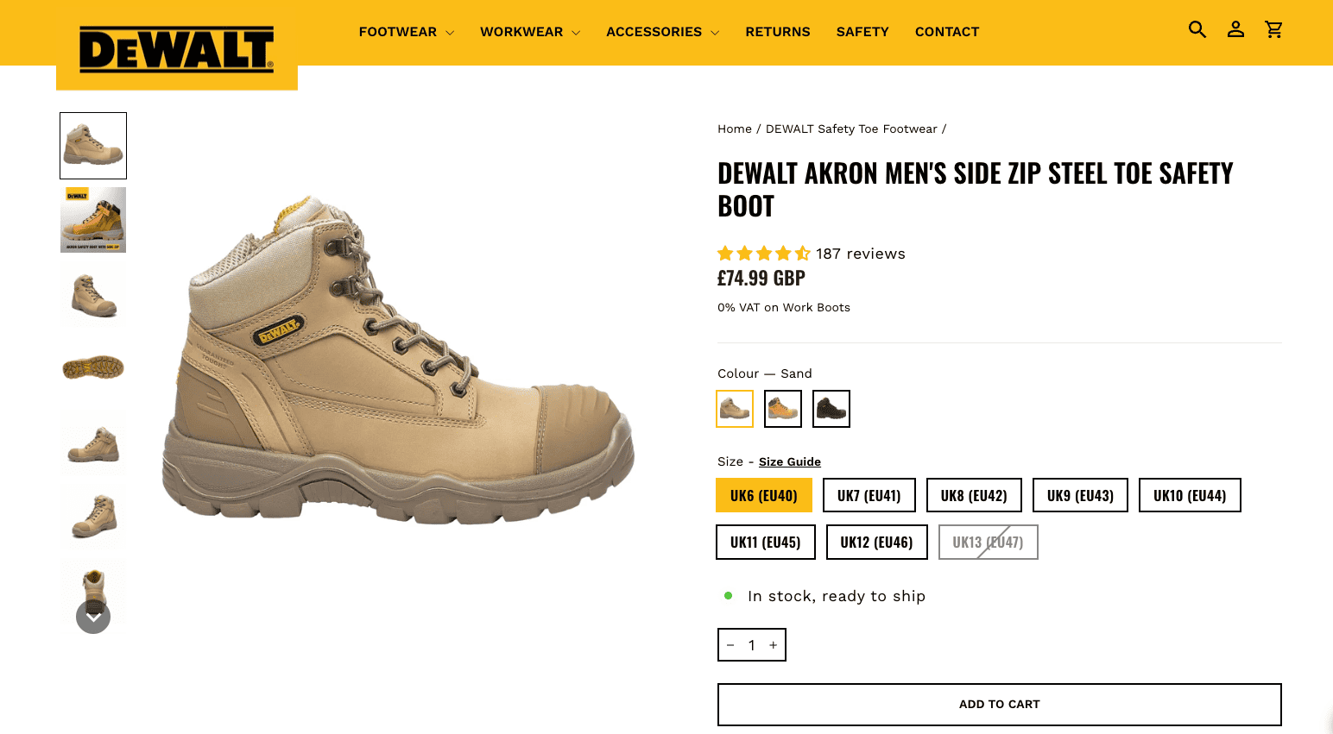Open the Size Guide link
The width and height of the screenshot is (1333, 734).
pyautogui.click(x=790, y=461)
